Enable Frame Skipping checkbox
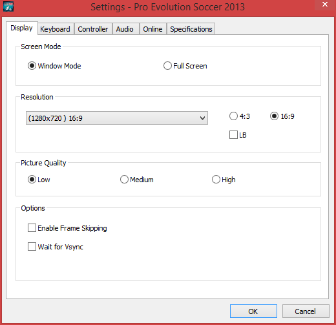Viewport: 336px width, 325px height. point(32,228)
